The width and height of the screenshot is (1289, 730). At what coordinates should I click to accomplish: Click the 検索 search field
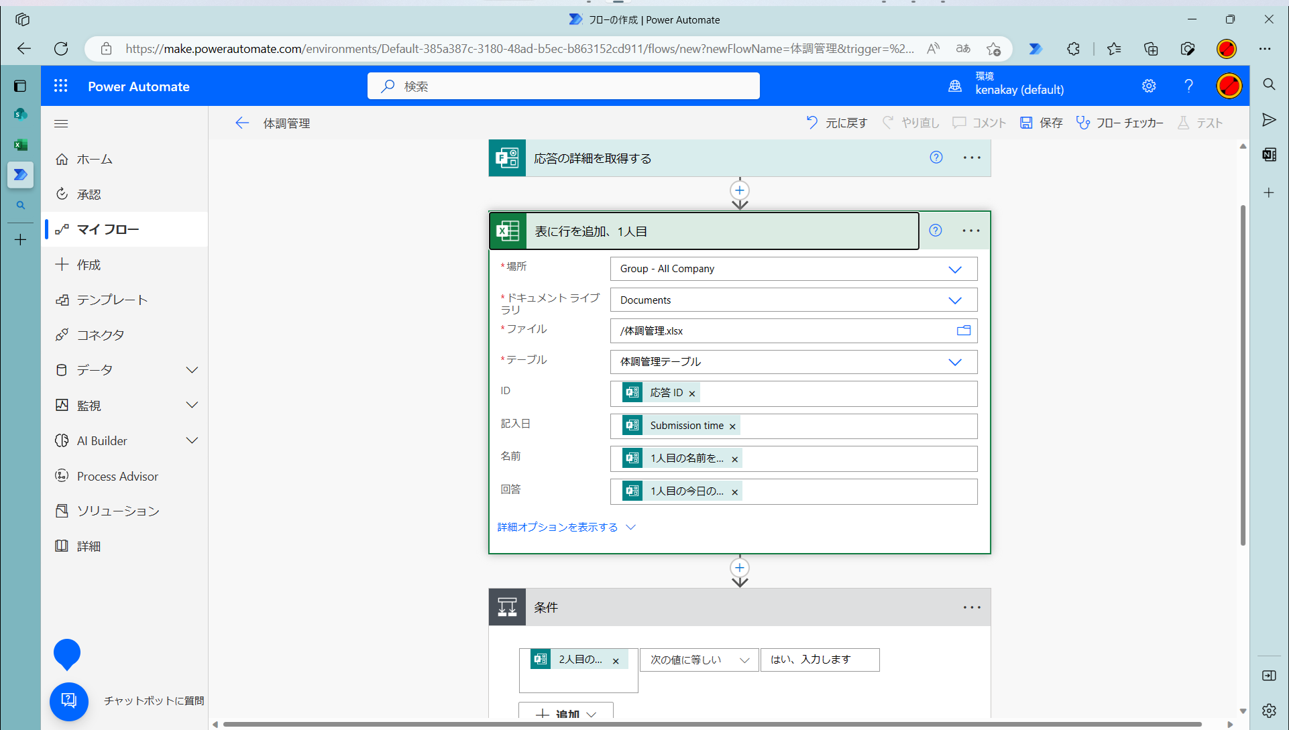(x=563, y=86)
